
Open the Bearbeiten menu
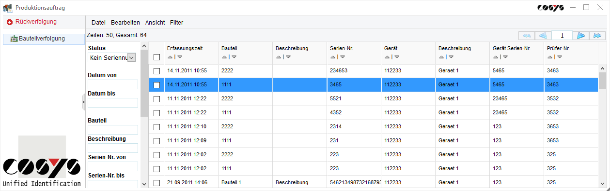pos(125,23)
